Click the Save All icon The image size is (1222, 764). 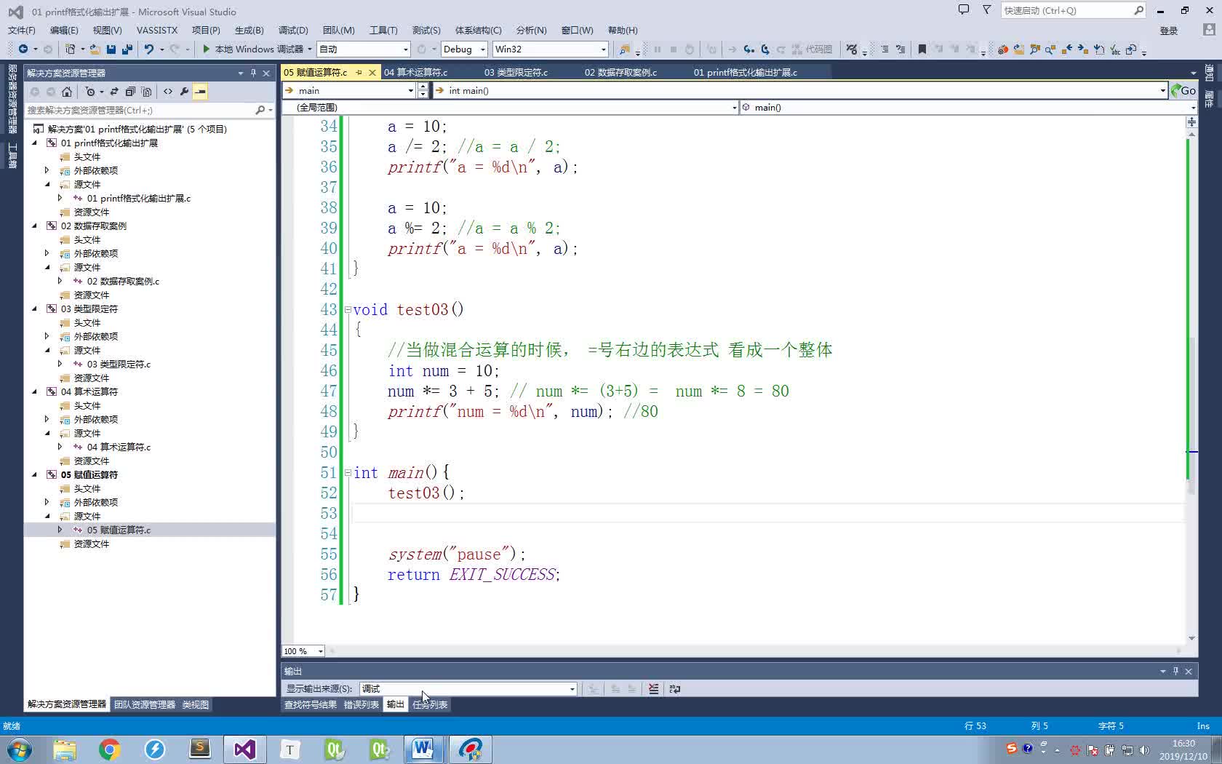pos(127,49)
